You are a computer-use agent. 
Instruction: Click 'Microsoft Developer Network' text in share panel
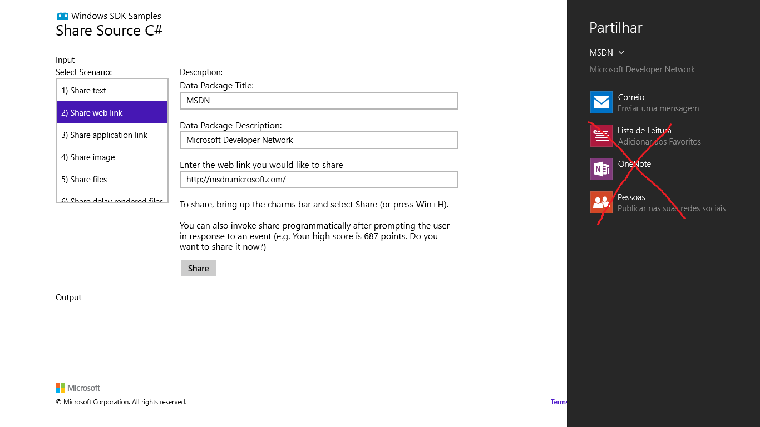[643, 69]
